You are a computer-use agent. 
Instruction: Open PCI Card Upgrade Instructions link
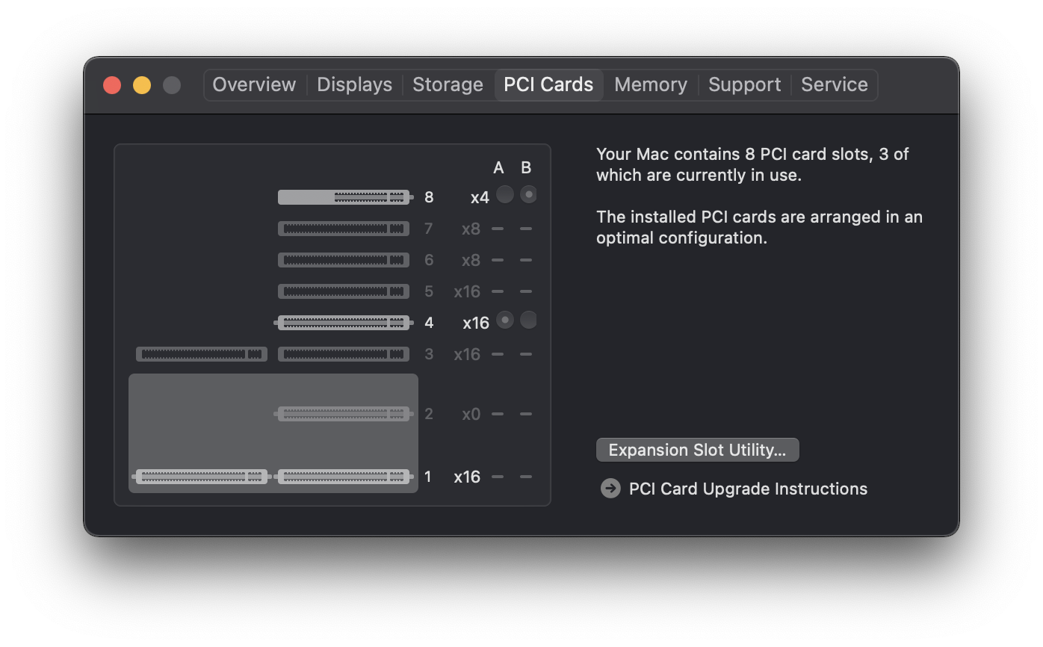pyautogui.click(x=748, y=489)
